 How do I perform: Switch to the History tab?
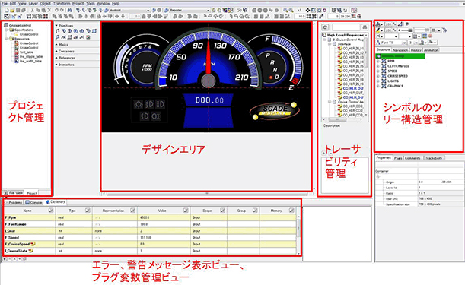pyautogui.click(x=416, y=50)
